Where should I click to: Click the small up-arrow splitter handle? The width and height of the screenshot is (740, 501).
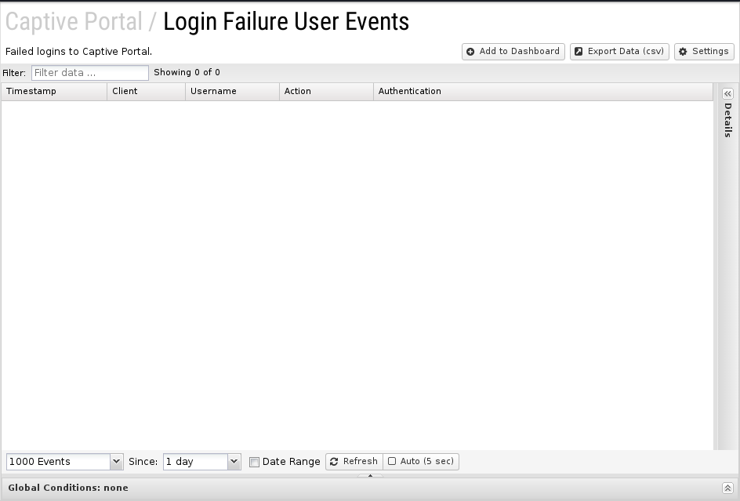[x=370, y=475]
